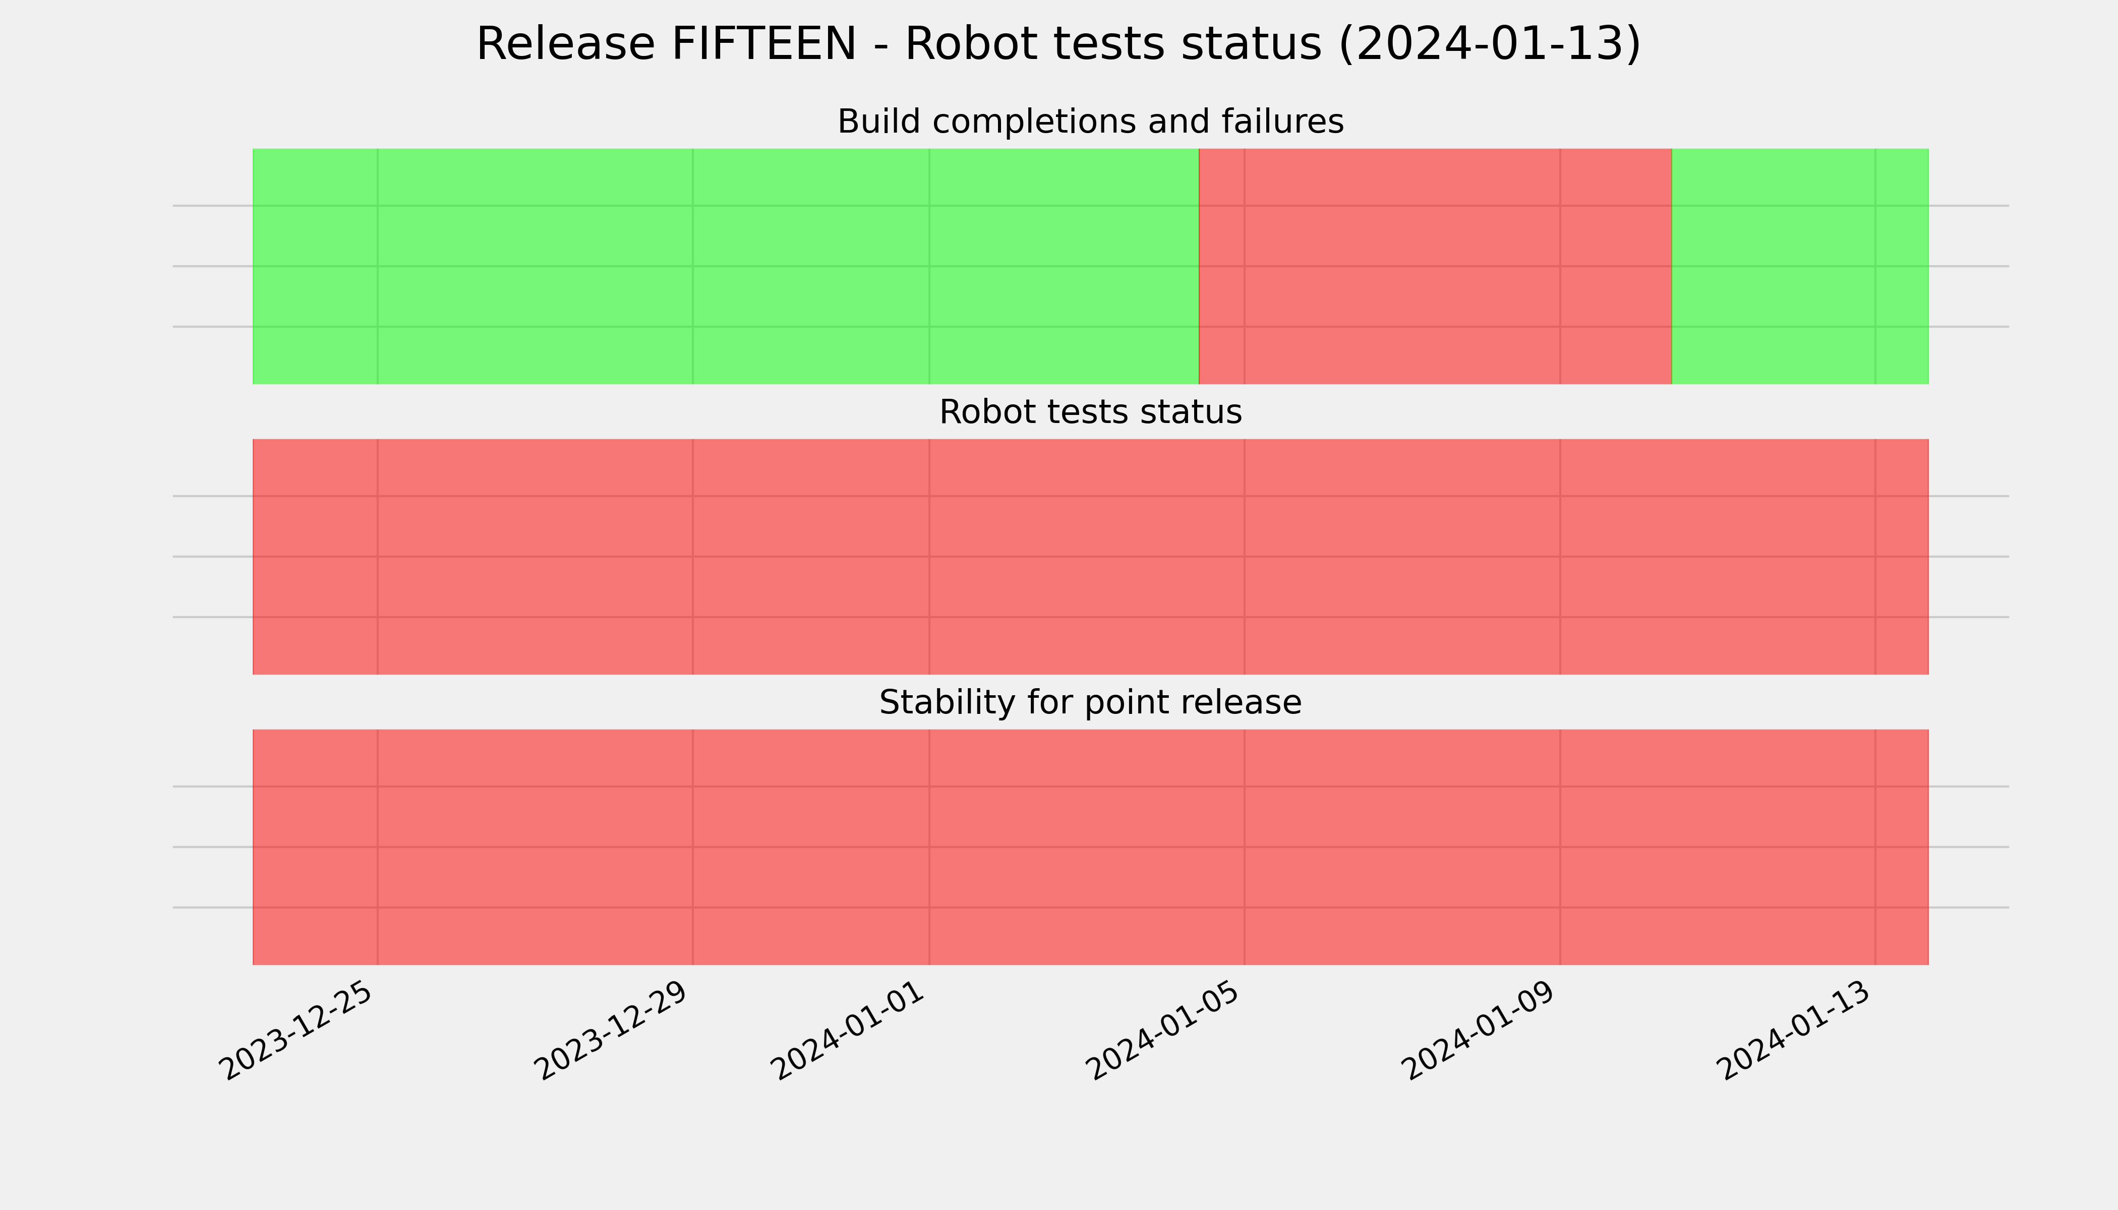Click the main chart title text
This screenshot has height=1210, width=2118.
pos(1058,43)
